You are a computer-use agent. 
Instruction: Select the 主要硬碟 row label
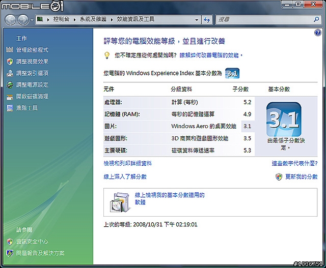(116, 151)
